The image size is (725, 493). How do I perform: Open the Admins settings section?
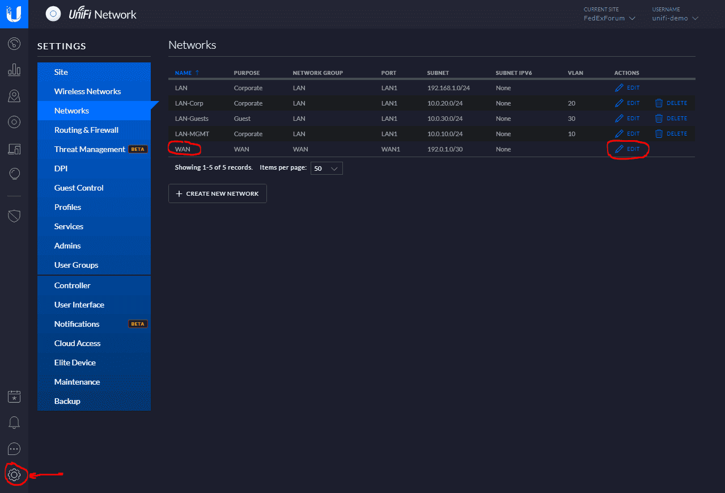coord(94,246)
